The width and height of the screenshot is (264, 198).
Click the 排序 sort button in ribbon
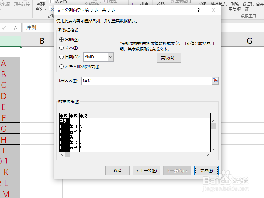click(x=144, y=4)
